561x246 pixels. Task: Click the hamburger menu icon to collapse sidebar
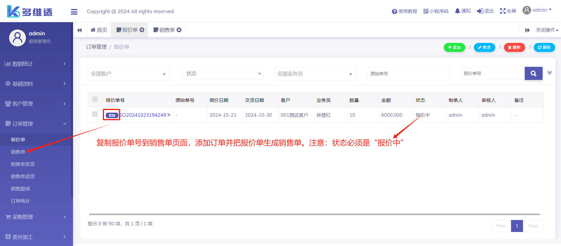point(74,12)
